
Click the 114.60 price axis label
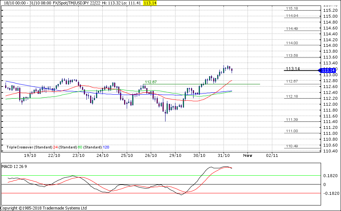(x=330, y=28)
